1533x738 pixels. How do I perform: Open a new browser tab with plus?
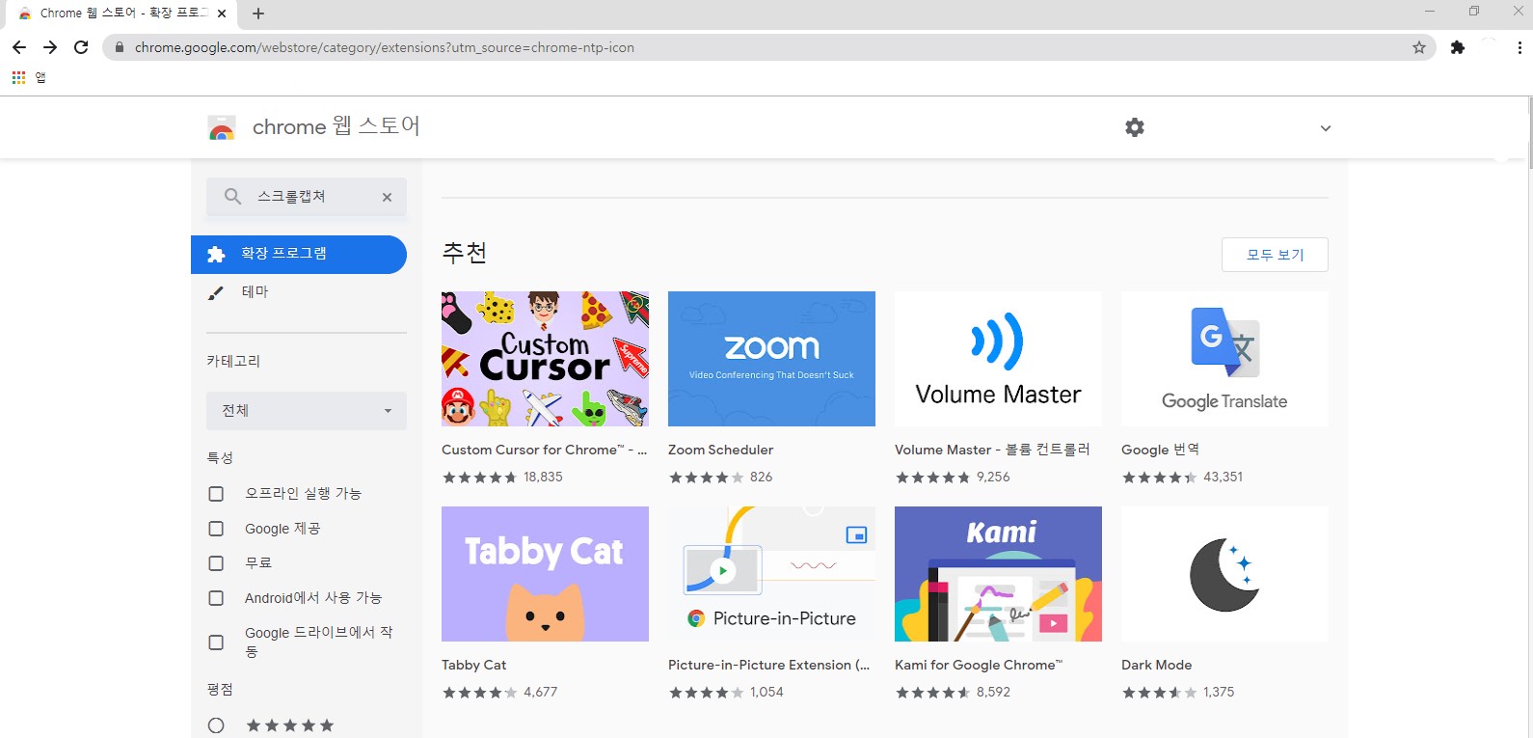[x=258, y=14]
